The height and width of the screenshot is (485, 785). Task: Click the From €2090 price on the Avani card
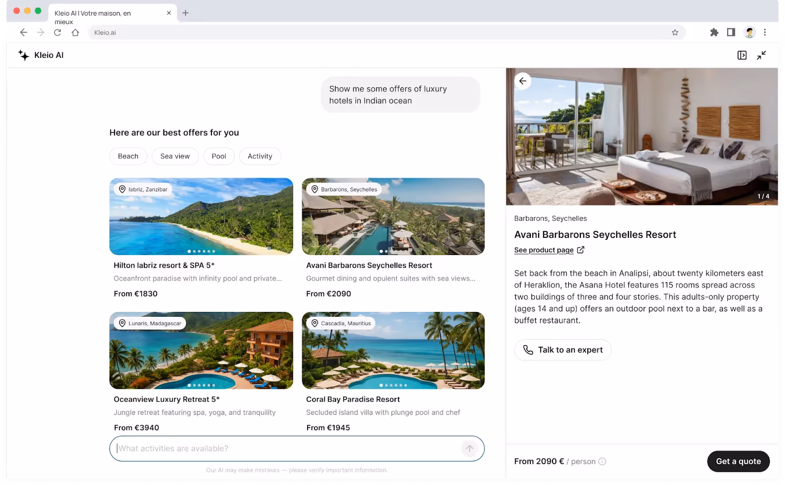tap(329, 294)
